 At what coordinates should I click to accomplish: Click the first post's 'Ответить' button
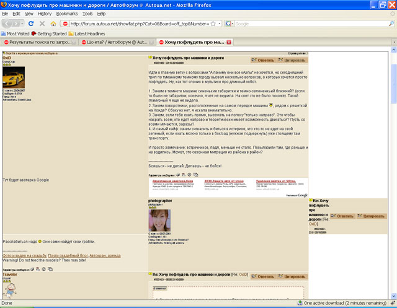pos(263,60)
